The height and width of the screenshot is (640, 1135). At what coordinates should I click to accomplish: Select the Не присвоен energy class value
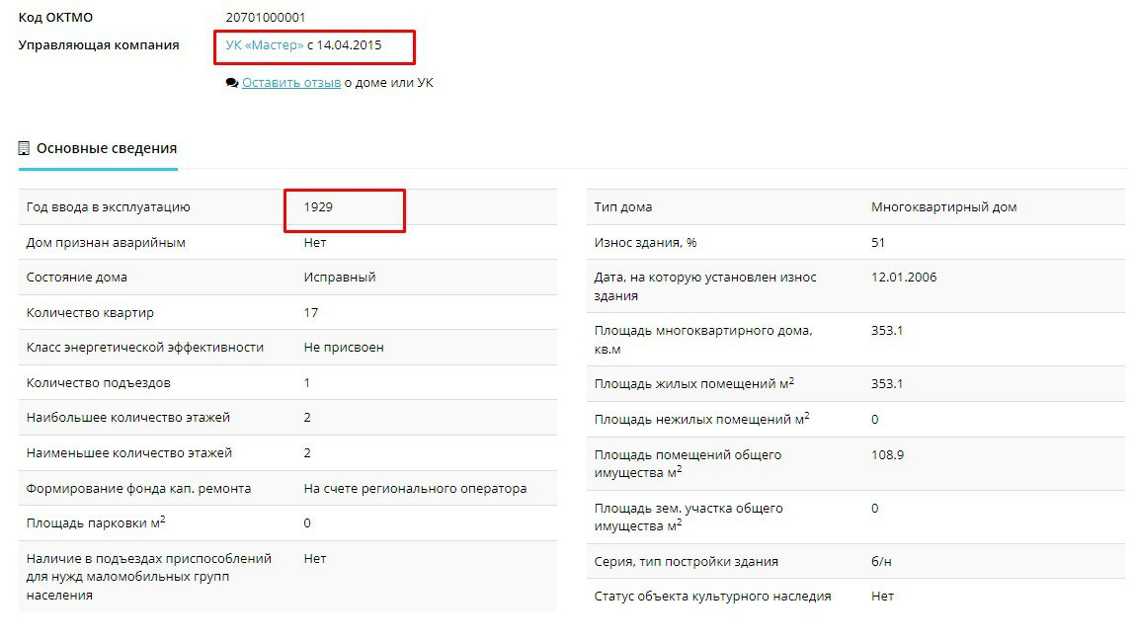click(x=344, y=348)
